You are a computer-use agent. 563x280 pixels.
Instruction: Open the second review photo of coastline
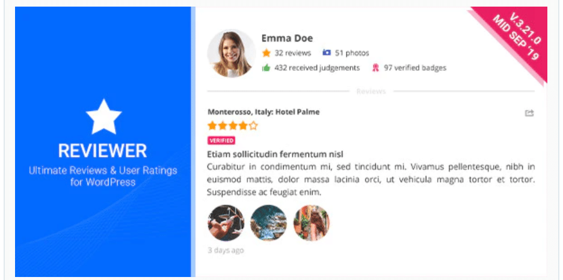(269, 223)
